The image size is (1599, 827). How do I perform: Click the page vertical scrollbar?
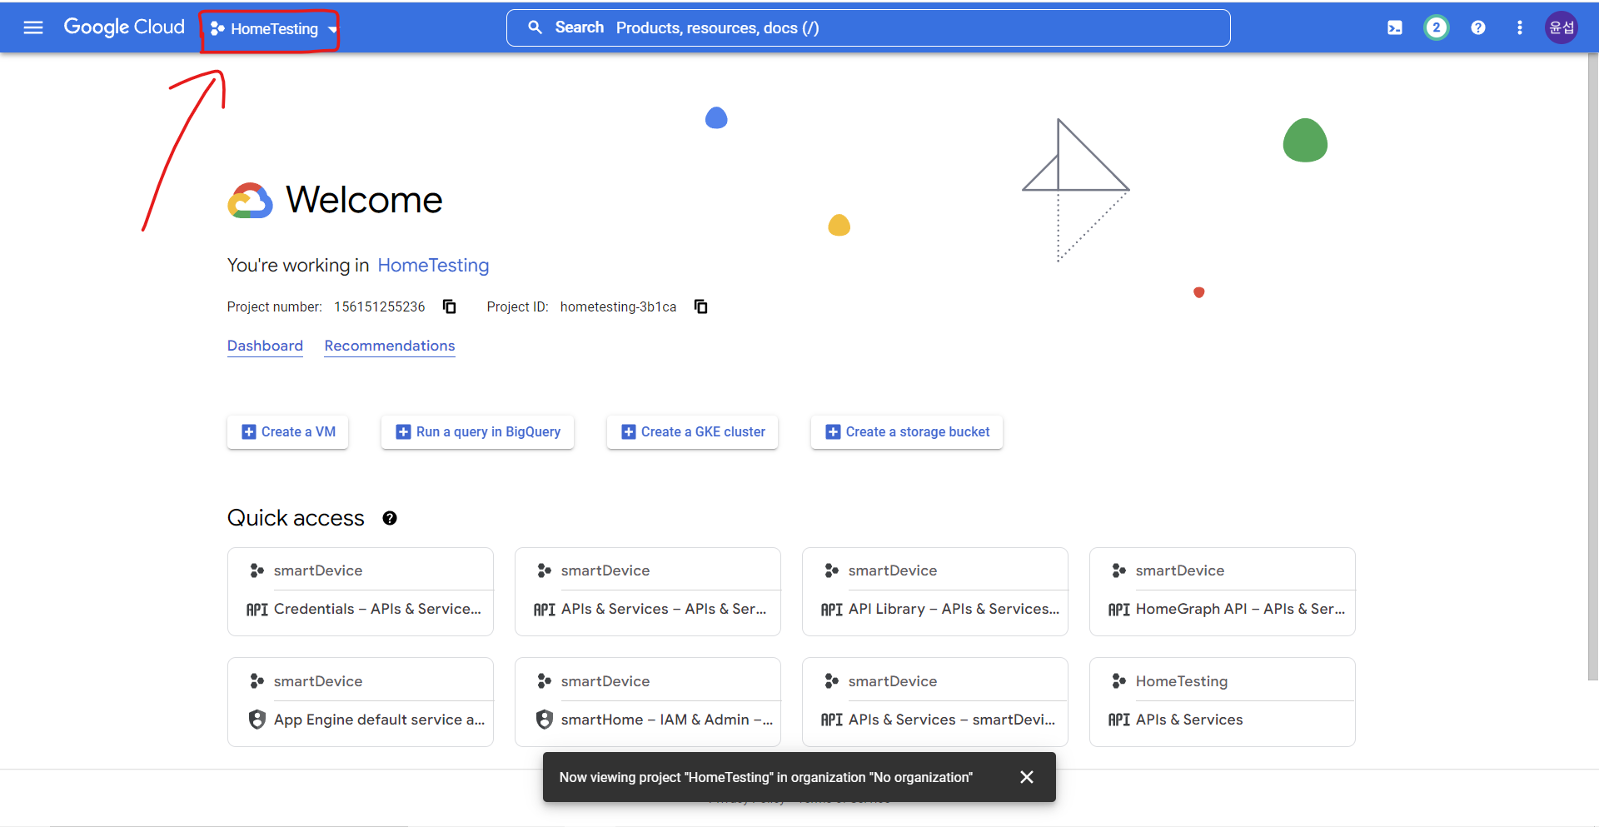tap(1592, 366)
